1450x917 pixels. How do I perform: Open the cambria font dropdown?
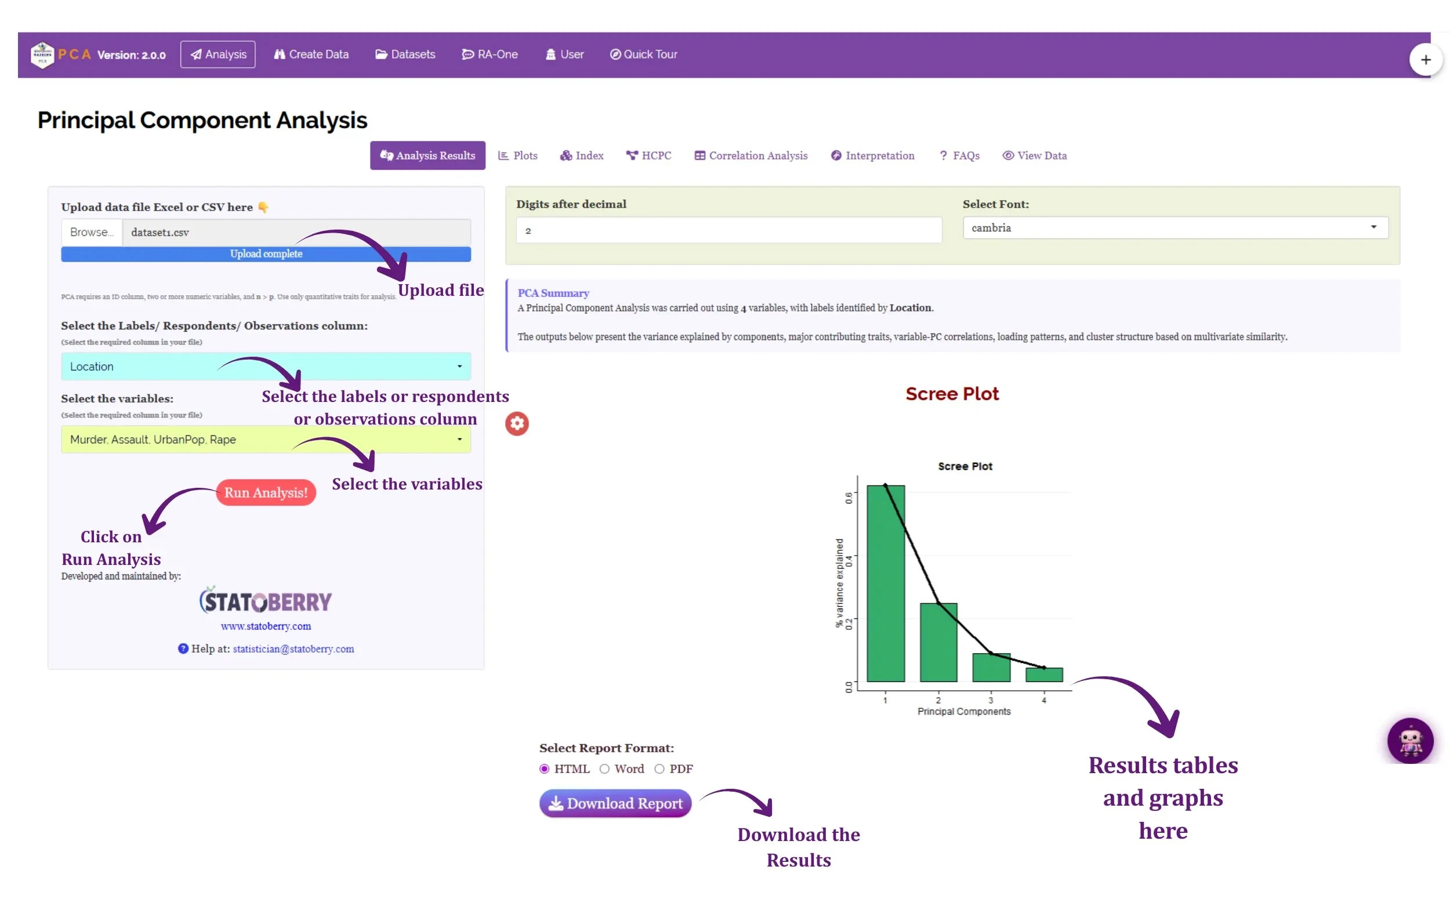[1175, 227]
